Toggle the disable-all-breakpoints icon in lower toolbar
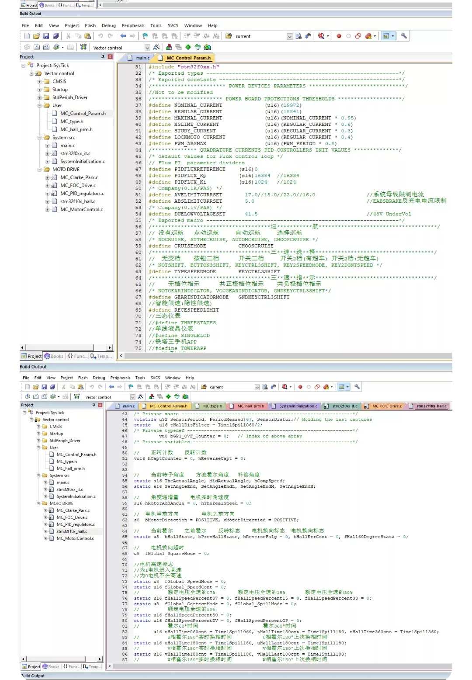This screenshot has height=680, width=472. (x=309, y=387)
